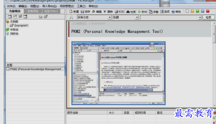Select the red color flag
This screenshot has width=216, height=124.
(208, 11)
